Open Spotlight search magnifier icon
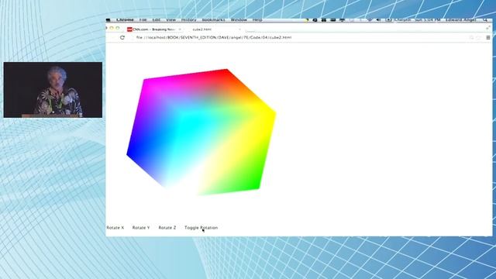 [485, 19]
